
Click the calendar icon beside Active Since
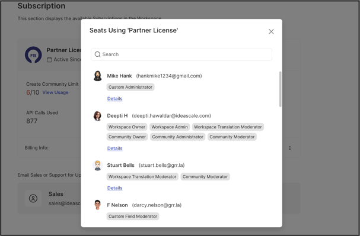click(x=49, y=60)
